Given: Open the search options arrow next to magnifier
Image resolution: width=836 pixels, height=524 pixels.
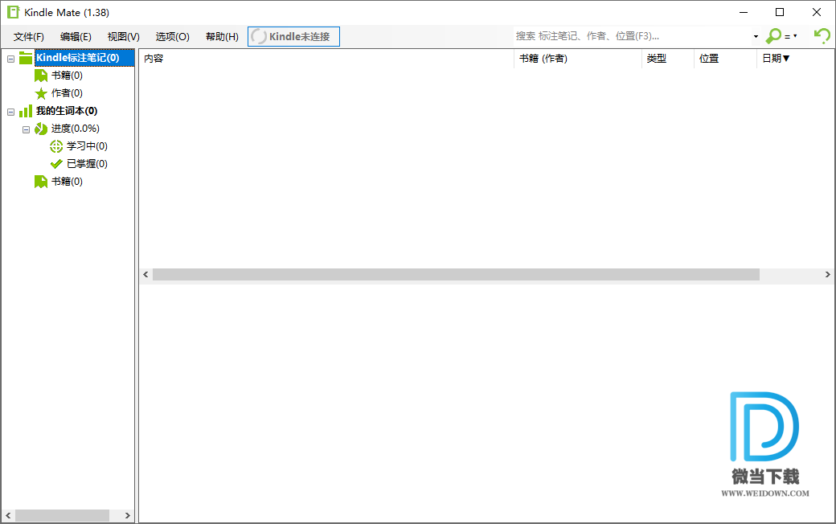Looking at the screenshot, I should [x=795, y=36].
